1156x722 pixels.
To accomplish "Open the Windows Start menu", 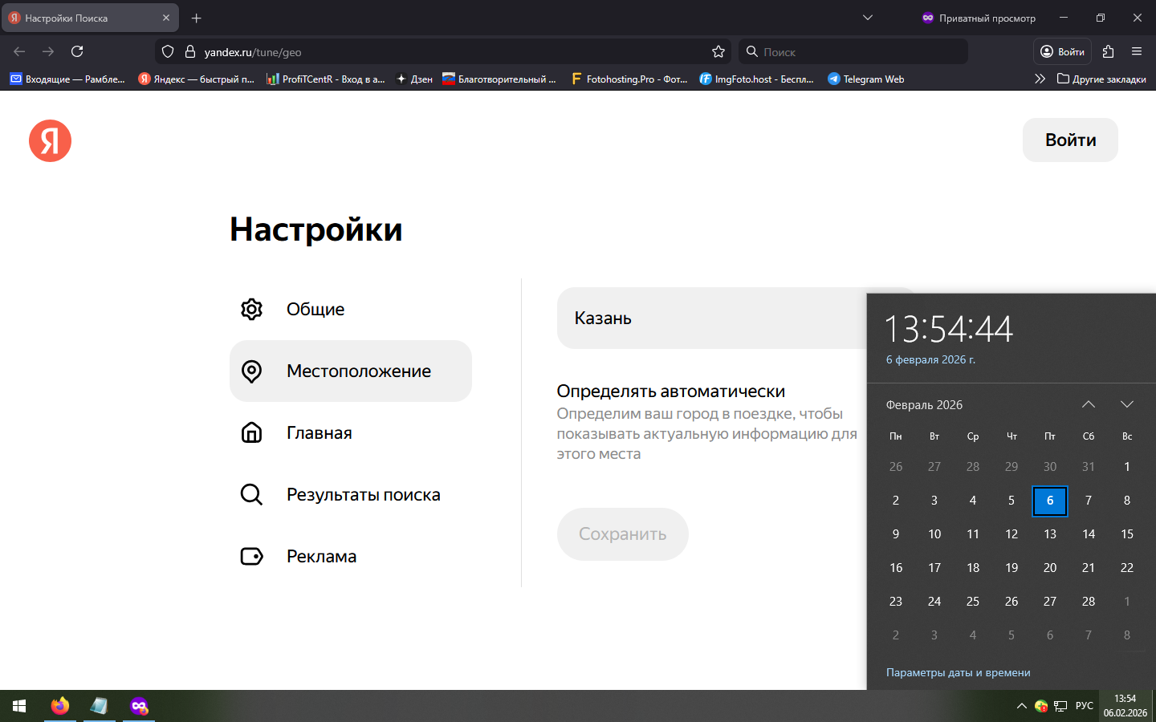I will click(19, 706).
